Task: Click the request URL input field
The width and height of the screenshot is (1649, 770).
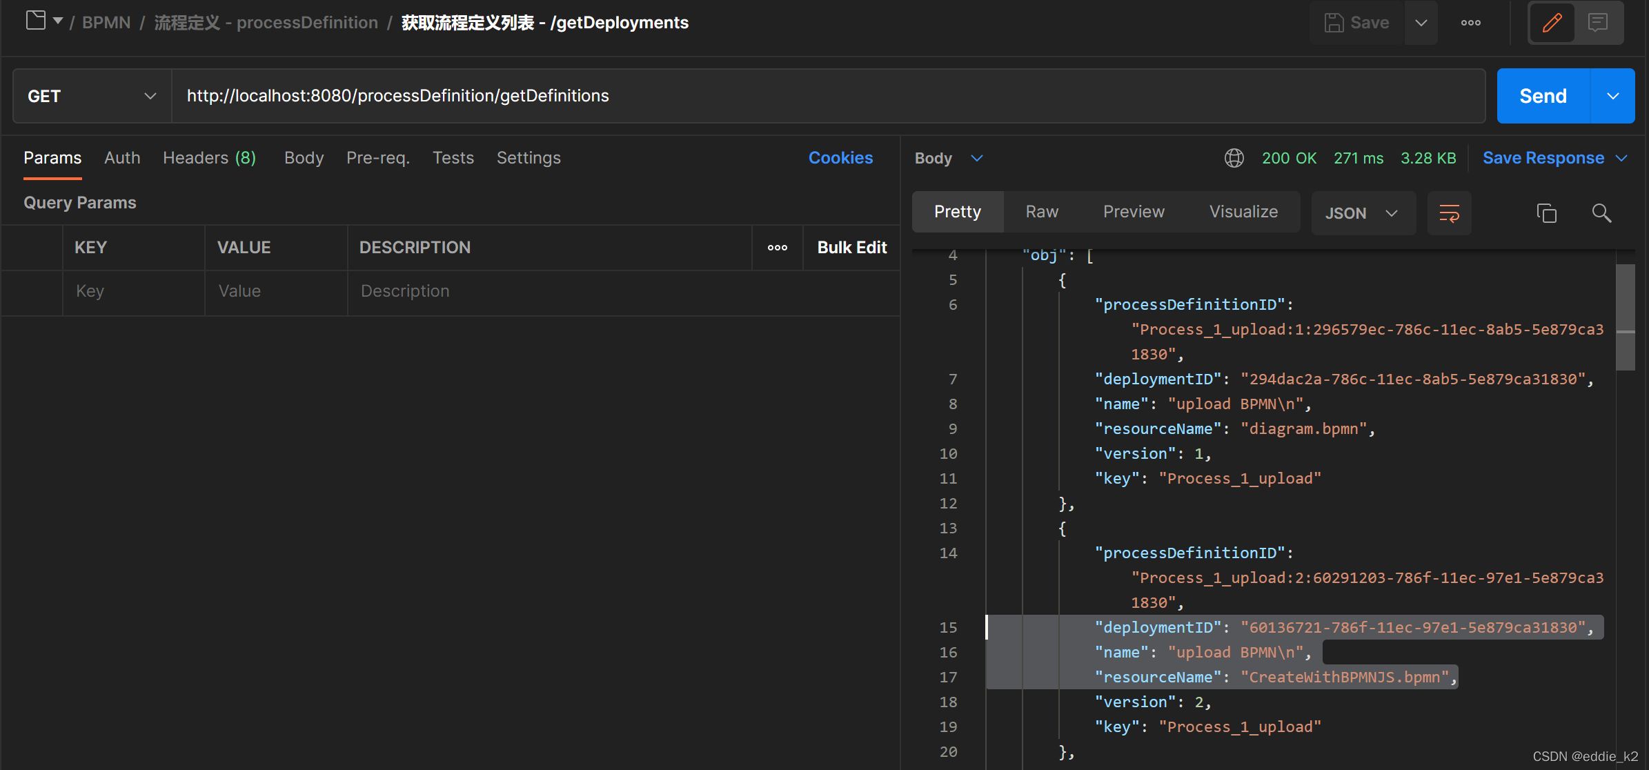Action: [x=828, y=96]
